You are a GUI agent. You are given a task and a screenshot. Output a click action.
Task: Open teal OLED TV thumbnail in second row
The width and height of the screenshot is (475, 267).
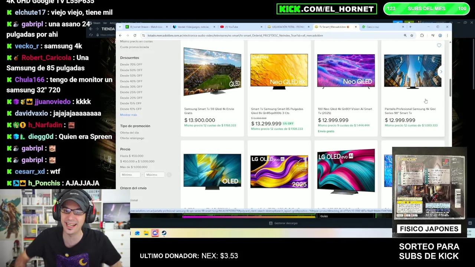pos(212,172)
